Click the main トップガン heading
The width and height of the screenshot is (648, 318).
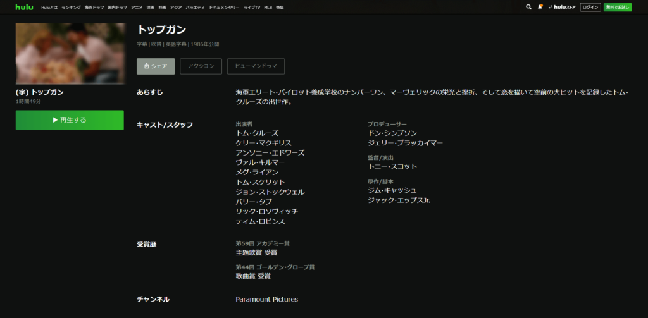tap(161, 30)
